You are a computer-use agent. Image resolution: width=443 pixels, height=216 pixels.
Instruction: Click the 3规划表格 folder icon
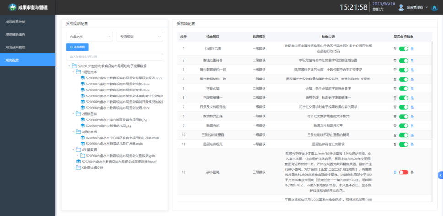pyautogui.click(x=78, y=132)
